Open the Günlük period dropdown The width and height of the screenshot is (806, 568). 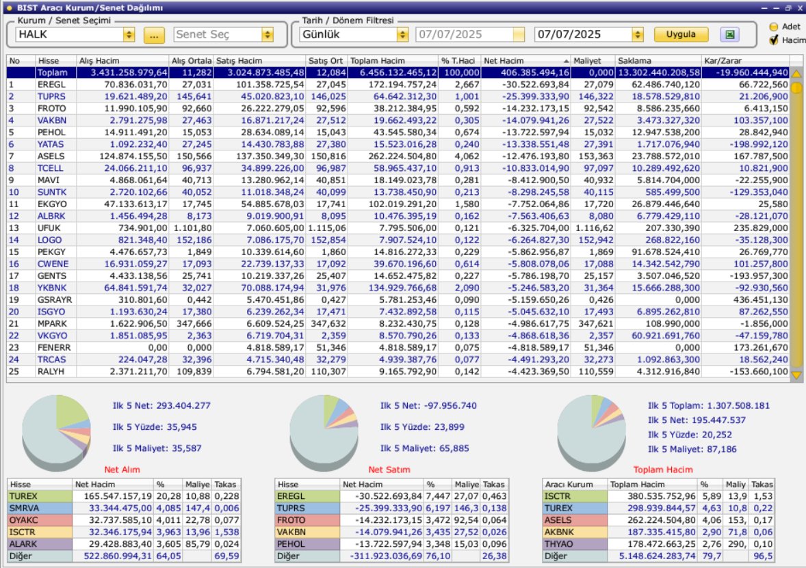(402, 34)
